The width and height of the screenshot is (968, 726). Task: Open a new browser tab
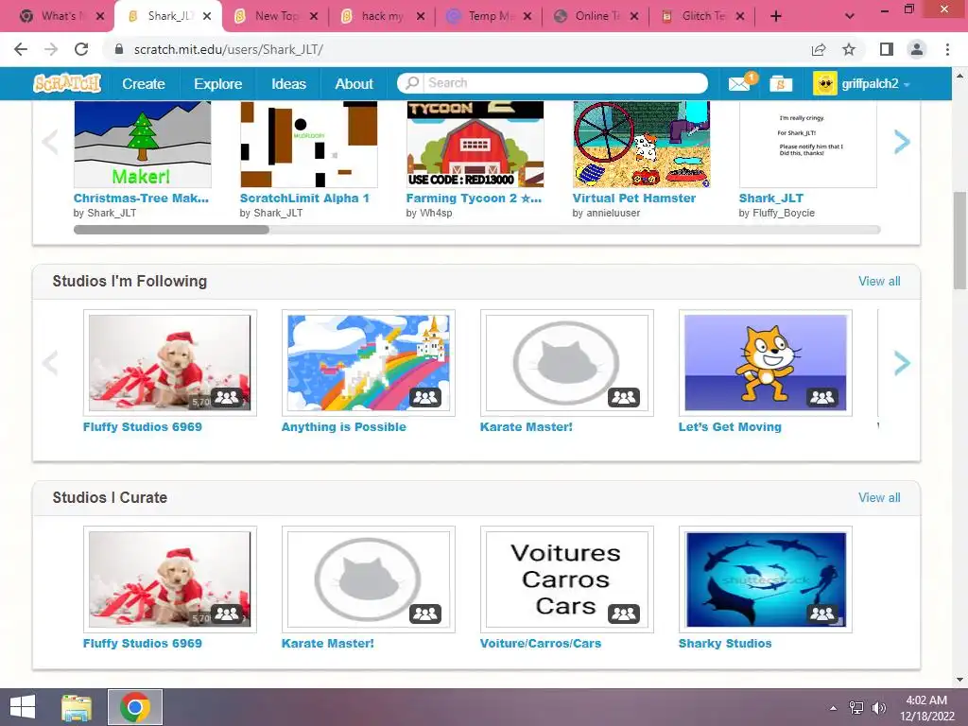tap(776, 17)
